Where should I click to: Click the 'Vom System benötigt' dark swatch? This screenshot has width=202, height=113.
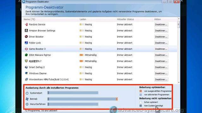141,106
